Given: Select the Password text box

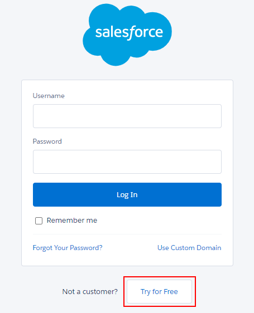Looking at the screenshot, I should pos(127,162).
